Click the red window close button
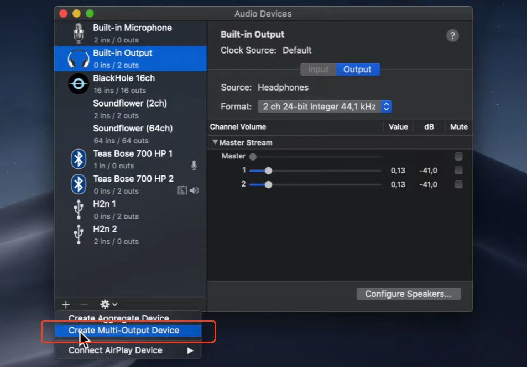 pyautogui.click(x=63, y=13)
